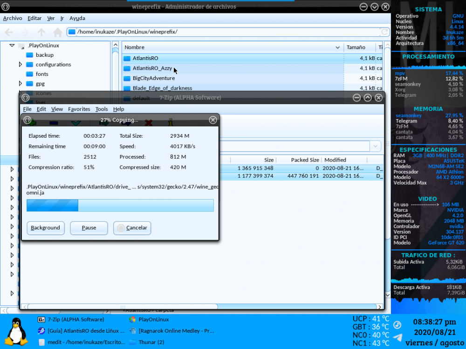The image size is (466, 349).
Task: Open the 7-Zip path dropdown arrow
Action: (376, 146)
